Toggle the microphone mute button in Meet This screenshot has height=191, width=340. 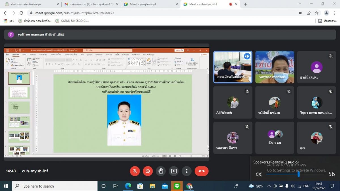click(x=135, y=171)
